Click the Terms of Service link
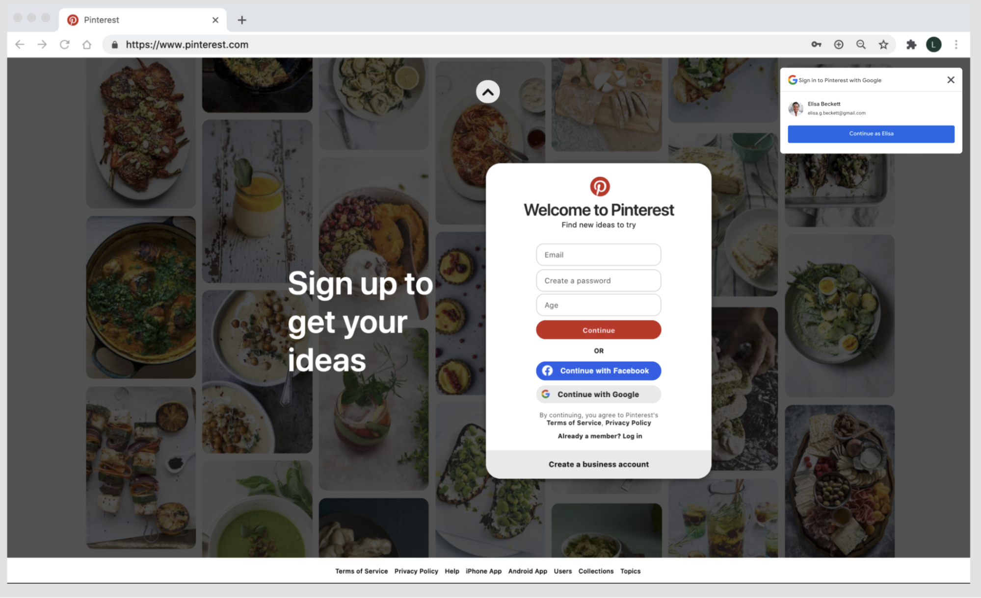Image resolution: width=981 pixels, height=598 pixels. point(361,570)
